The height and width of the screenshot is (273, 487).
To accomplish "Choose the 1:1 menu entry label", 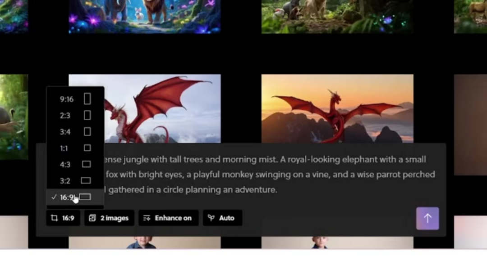I will [x=65, y=148].
